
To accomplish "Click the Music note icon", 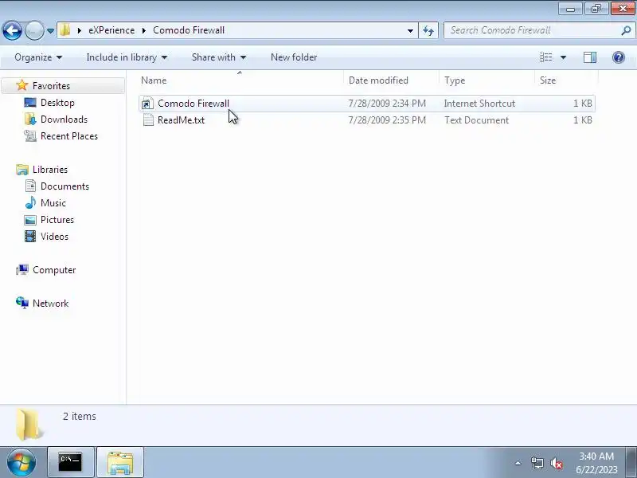I will (x=30, y=203).
